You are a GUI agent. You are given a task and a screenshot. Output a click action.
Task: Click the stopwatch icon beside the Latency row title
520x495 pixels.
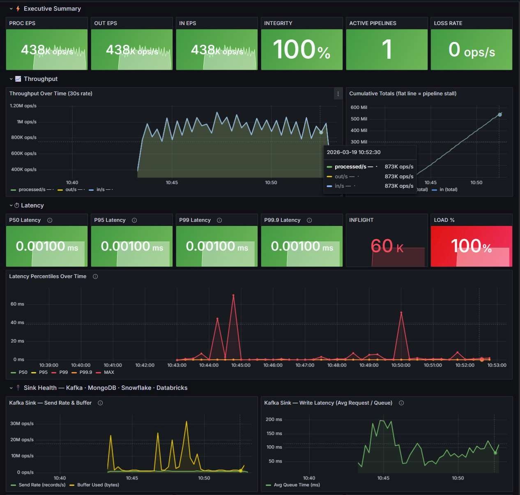click(x=17, y=205)
